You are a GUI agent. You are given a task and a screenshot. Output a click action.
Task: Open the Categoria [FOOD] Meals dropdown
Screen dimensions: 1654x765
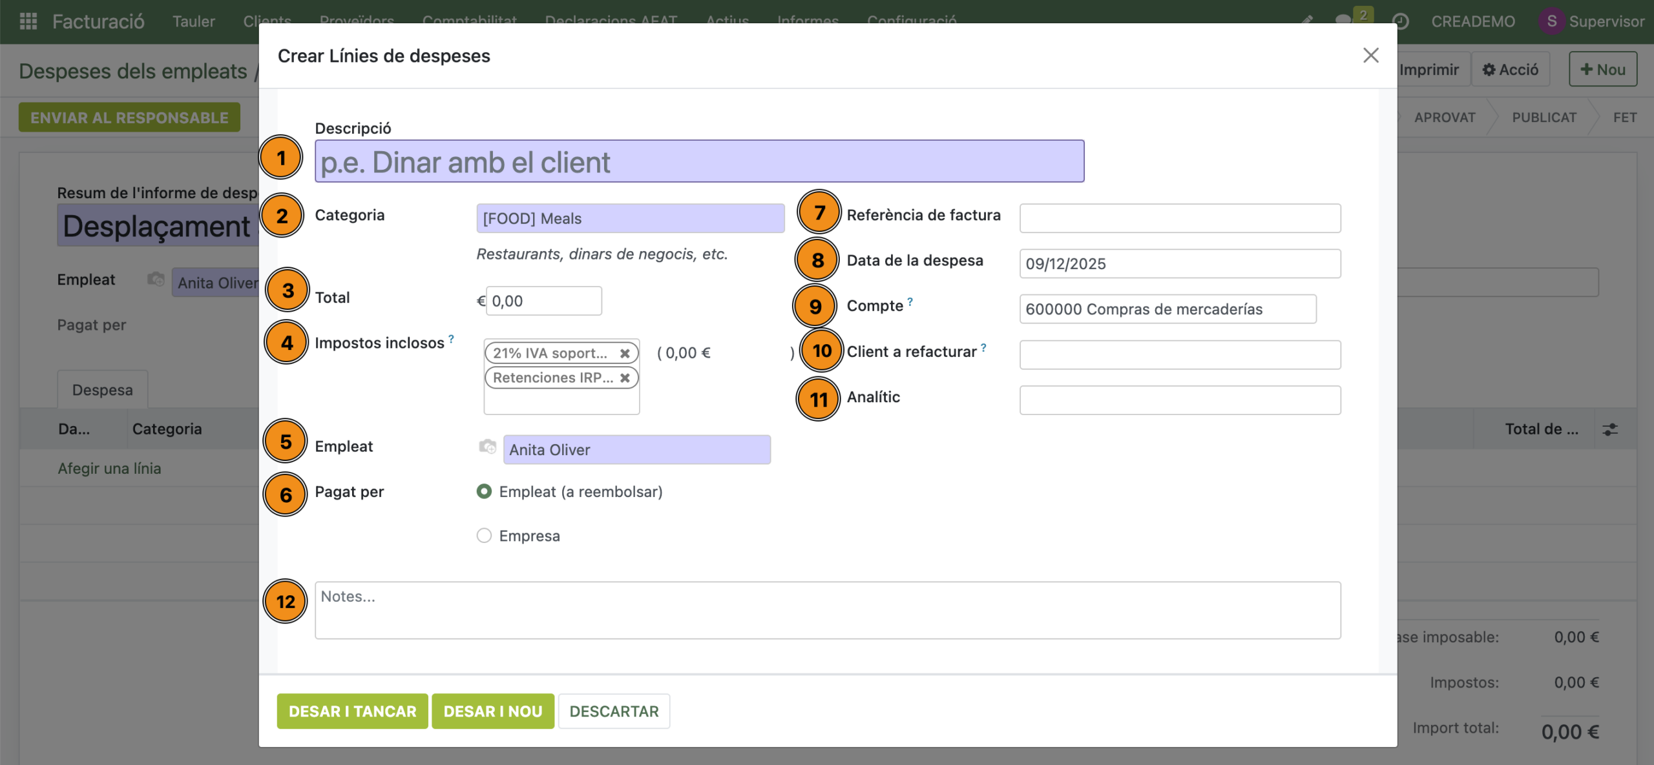tap(630, 219)
